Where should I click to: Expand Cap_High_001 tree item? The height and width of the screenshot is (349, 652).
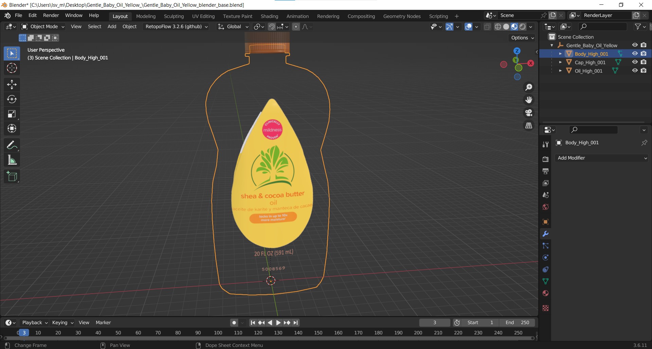pos(560,62)
